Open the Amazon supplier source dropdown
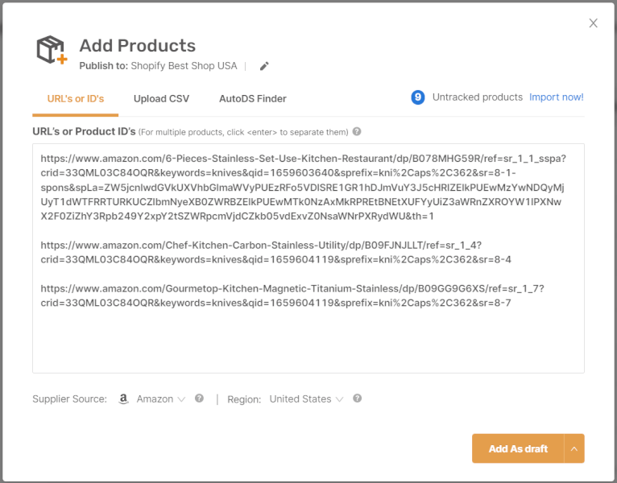 (x=160, y=398)
